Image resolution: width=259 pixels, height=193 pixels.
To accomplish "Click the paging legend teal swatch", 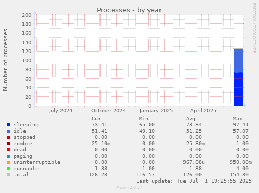I will pos(9,156).
